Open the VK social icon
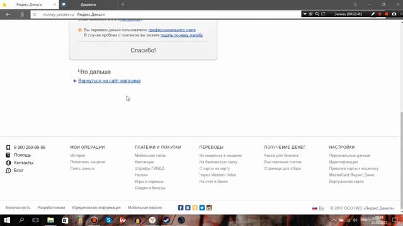 pos(188,208)
